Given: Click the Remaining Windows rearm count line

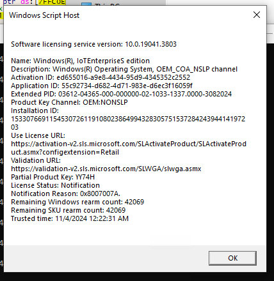Looking at the screenshot, I should [77, 202].
